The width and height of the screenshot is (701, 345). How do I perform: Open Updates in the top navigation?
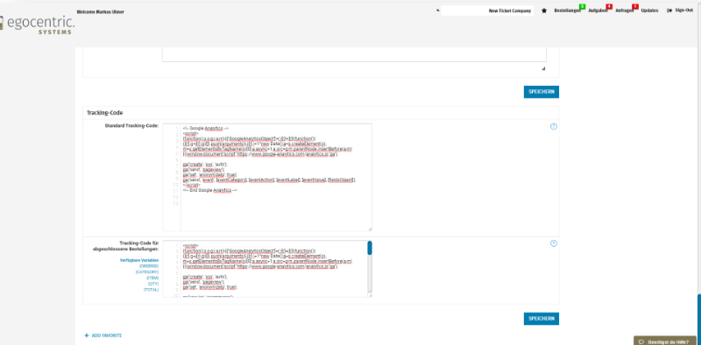[649, 11]
